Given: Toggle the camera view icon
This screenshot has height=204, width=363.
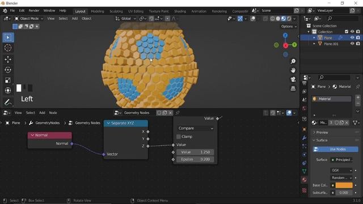Looking at the screenshot, I should click(293, 79).
